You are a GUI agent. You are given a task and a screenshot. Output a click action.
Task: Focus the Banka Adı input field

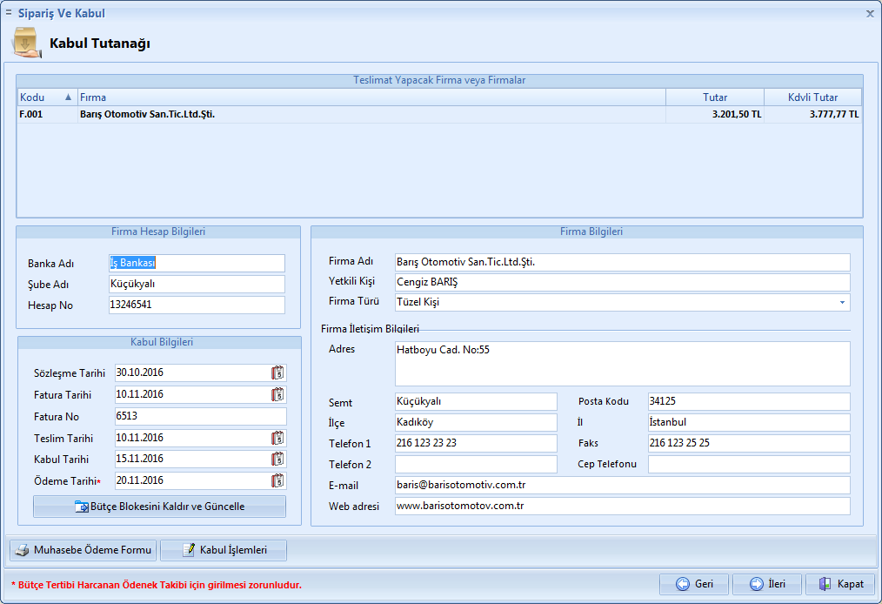point(197,263)
